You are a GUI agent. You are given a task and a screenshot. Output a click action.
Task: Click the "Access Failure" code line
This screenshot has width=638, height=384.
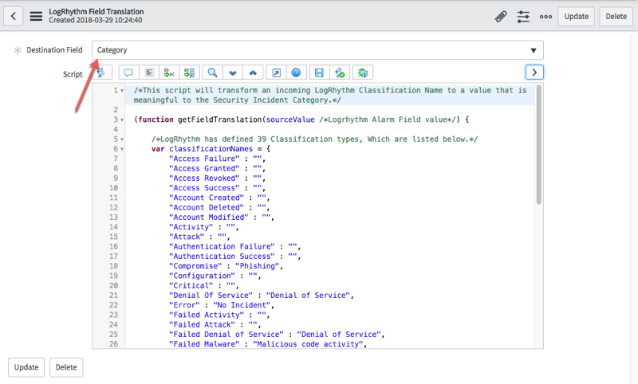pos(217,159)
